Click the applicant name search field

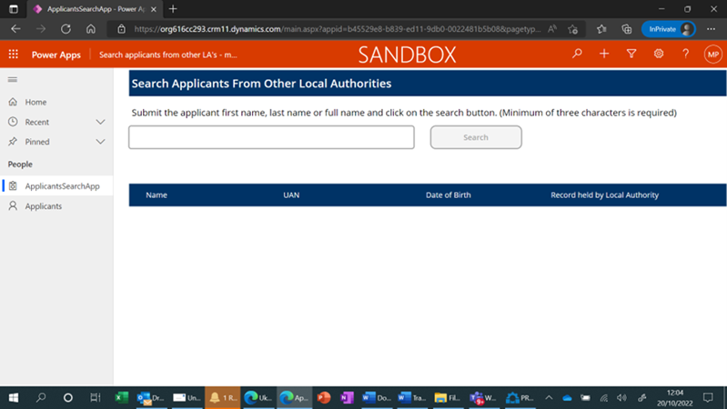(271, 137)
